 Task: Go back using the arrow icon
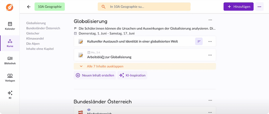click(28, 7)
